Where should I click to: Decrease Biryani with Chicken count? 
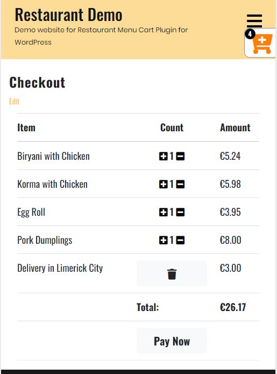[x=180, y=156]
